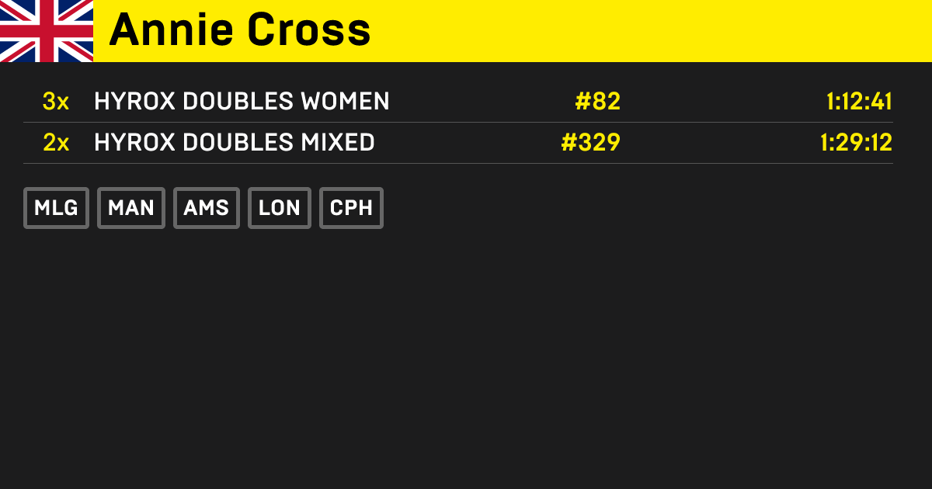This screenshot has height=489, width=932.
Task: Select the LON location badge
Action: (279, 207)
